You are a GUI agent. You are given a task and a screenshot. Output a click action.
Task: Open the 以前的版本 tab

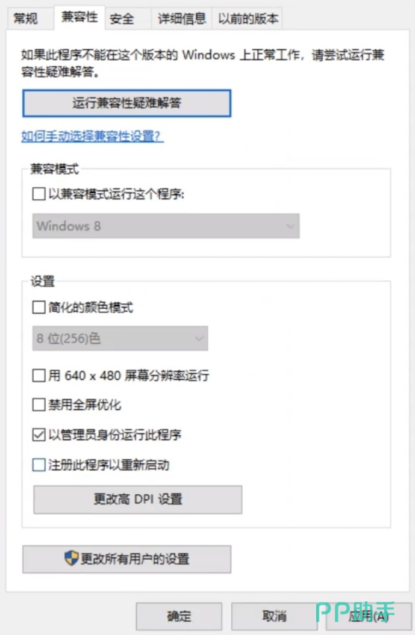coord(248,19)
